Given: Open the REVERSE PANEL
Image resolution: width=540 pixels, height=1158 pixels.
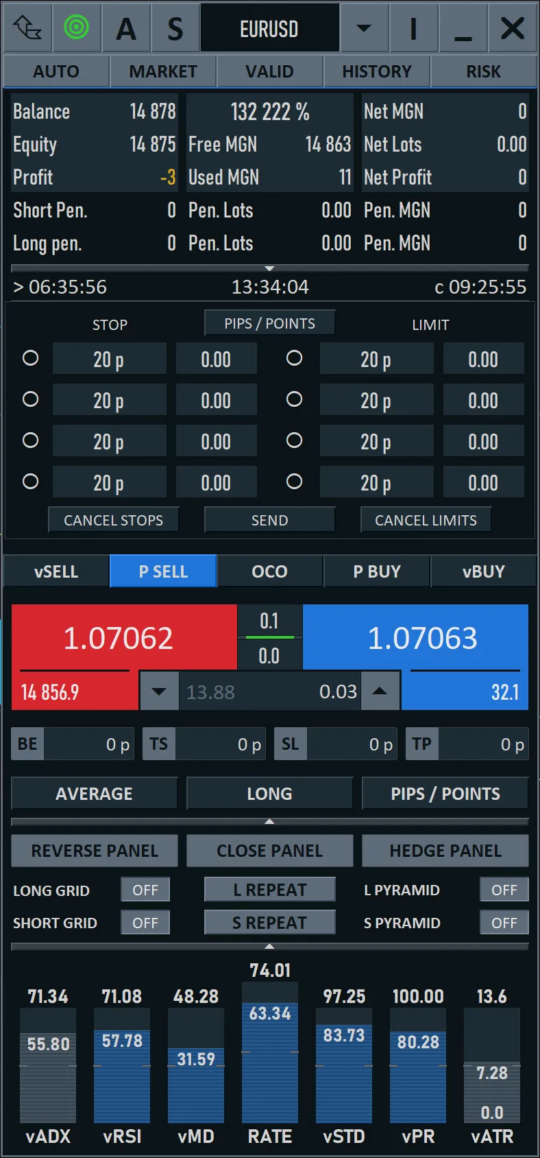Looking at the screenshot, I should tap(95, 851).
